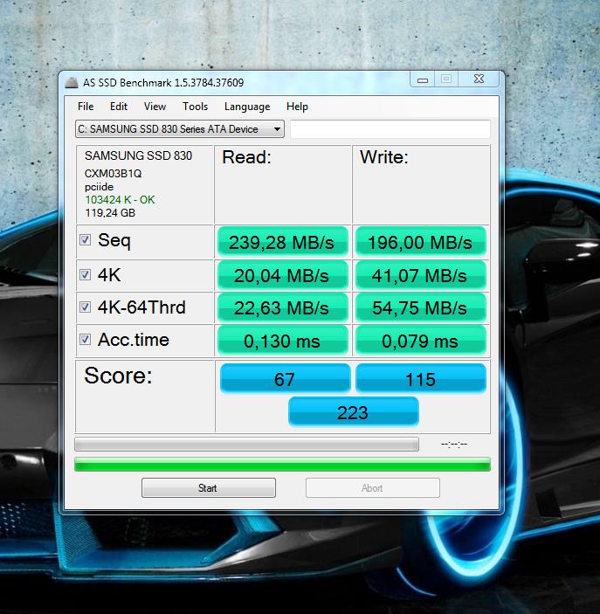Click the driver text pciide
This screenshot has height=614, width=600.
point(99,187)
